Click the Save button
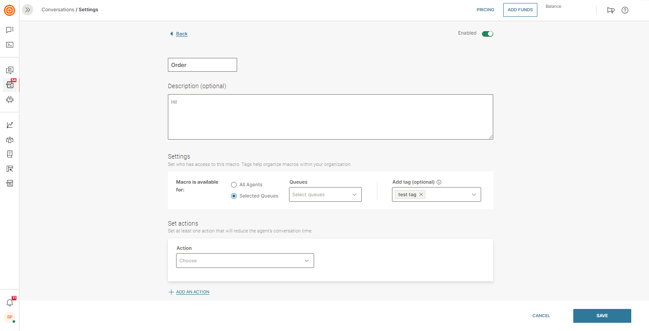 pyautogui.click(x=602, y=316)
